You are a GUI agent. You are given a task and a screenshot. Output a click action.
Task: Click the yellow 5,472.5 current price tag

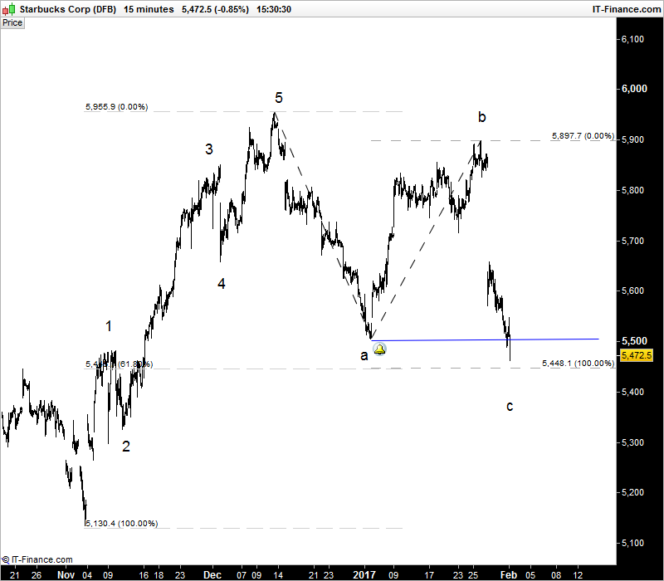tap(636, 355)
